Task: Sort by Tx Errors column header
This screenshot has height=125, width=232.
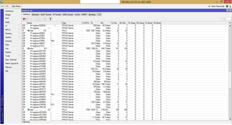Action: pos(149,23)
